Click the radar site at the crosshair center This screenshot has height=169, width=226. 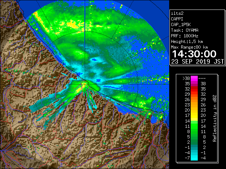click(85, 84)
